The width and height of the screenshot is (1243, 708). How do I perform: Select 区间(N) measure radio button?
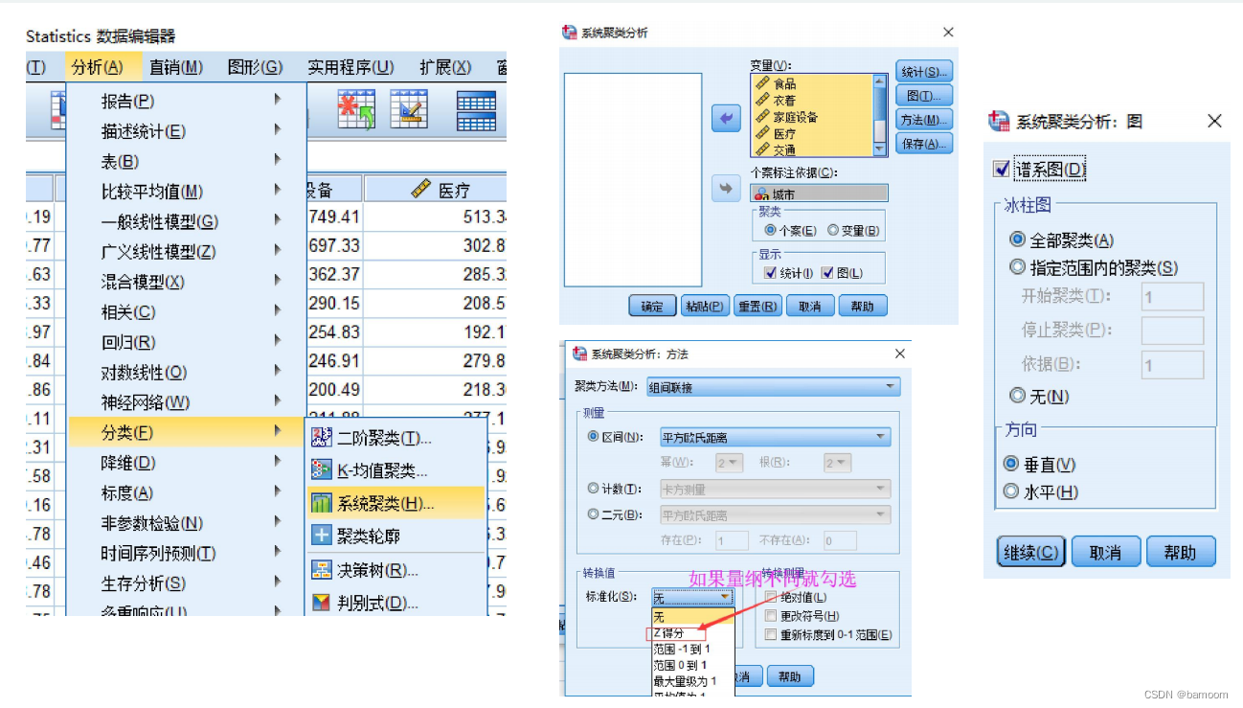coord(593,437)
